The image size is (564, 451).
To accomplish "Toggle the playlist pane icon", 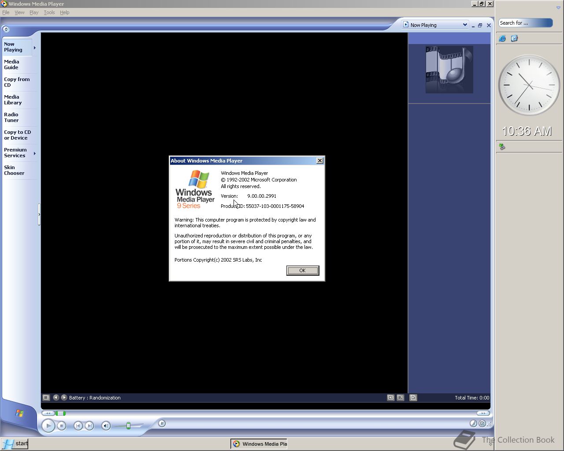I will click(x=413, y=397).
